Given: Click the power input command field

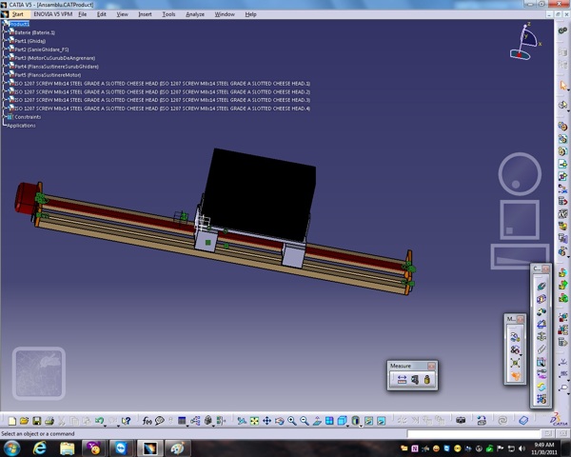Looking at the screenshot, I should [x=473, y=434].
